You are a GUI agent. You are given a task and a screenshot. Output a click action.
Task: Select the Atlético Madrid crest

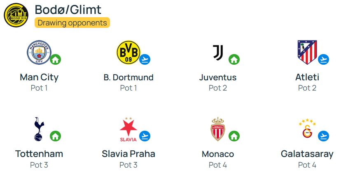307,52
